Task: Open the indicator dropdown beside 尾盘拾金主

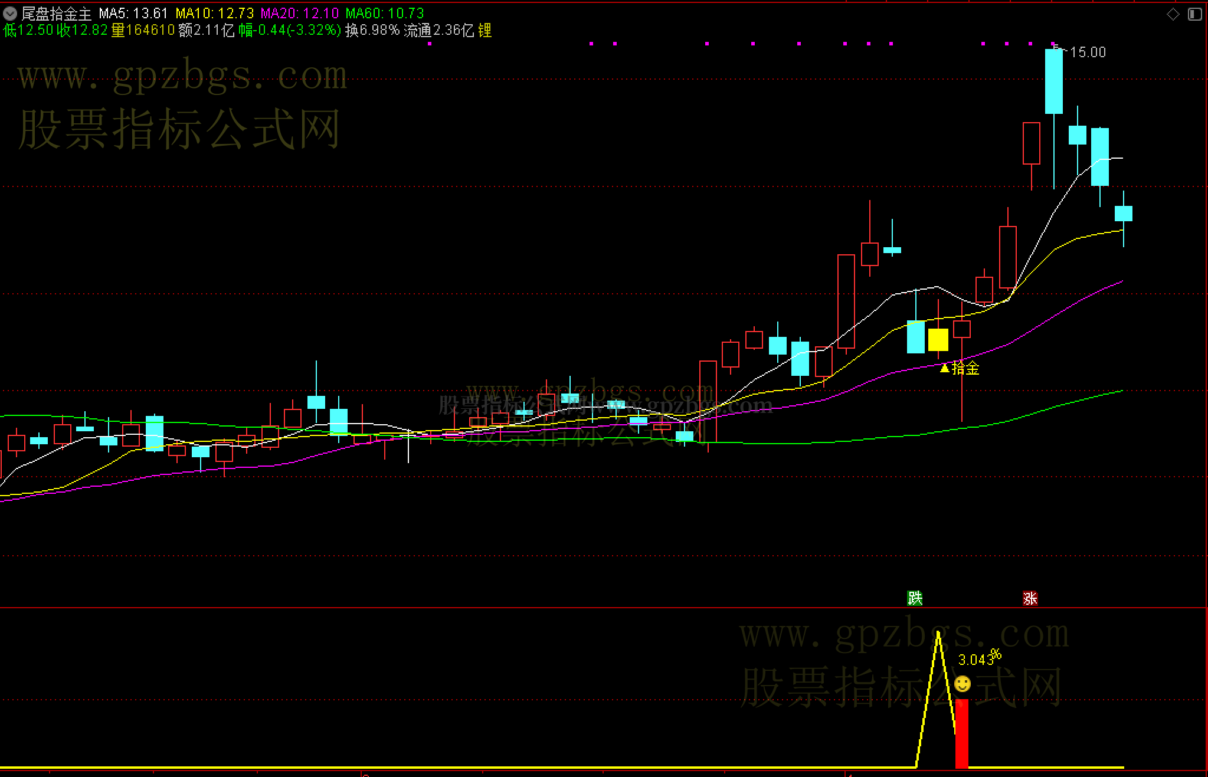Action: 10,13
